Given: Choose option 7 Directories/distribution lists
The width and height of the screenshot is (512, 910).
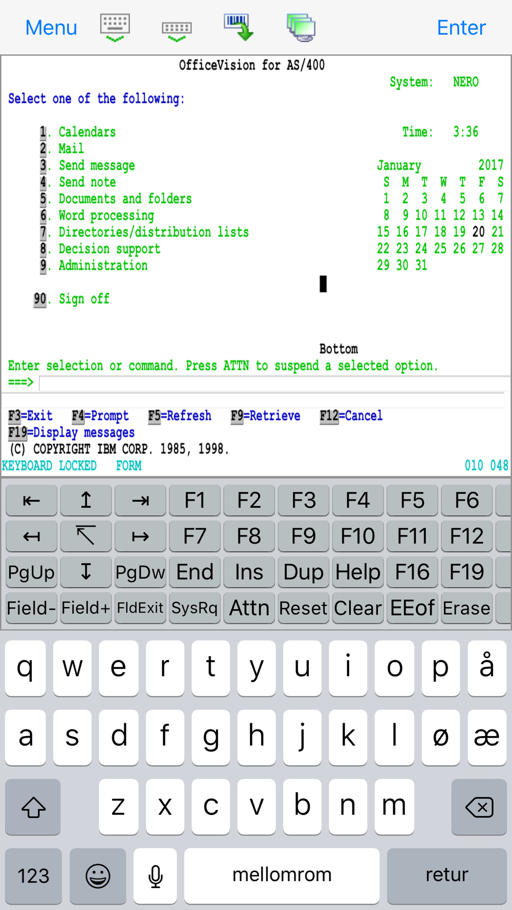Looking at the screenshot, I should pos(144,232).
